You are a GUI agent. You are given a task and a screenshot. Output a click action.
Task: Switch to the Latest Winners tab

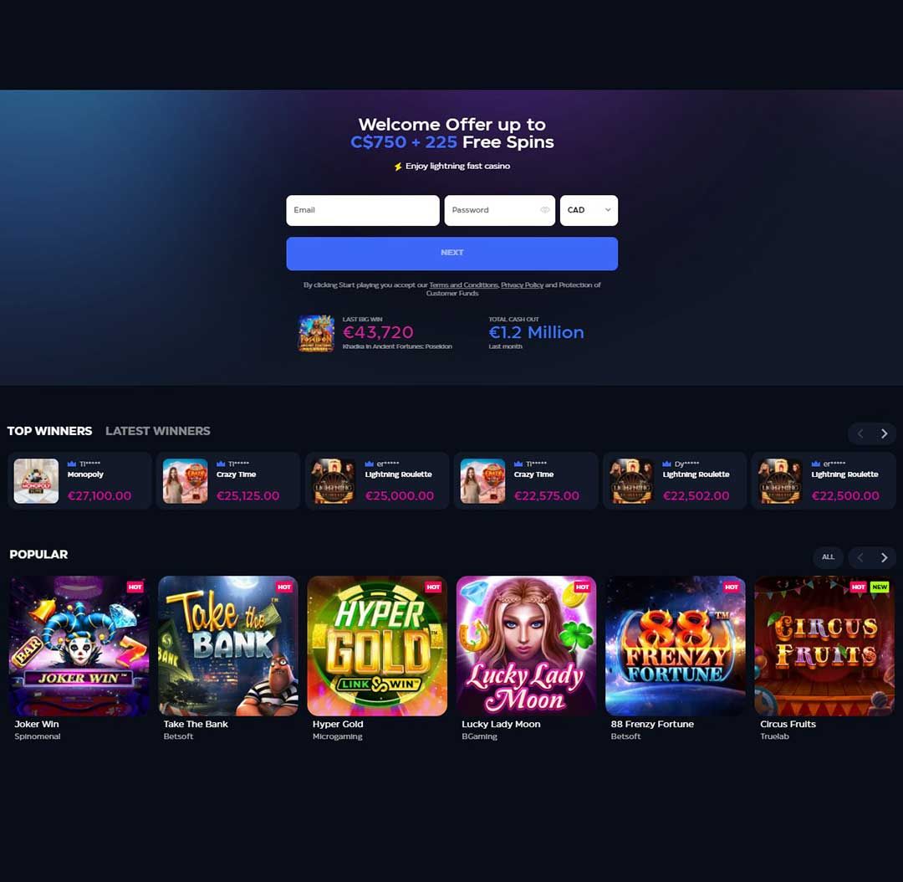[158, 431]
